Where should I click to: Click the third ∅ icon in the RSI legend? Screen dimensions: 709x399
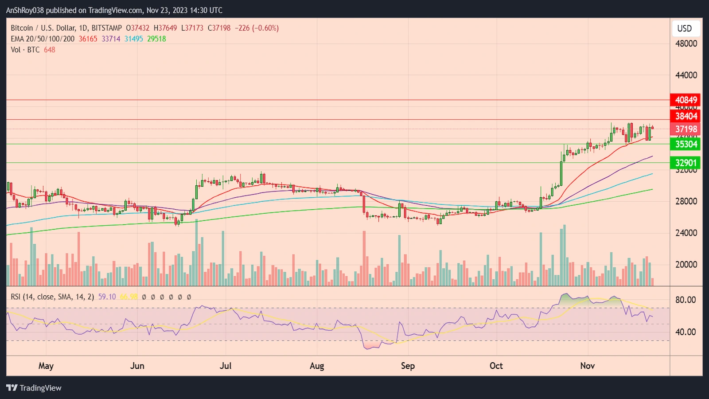[162, 297]
